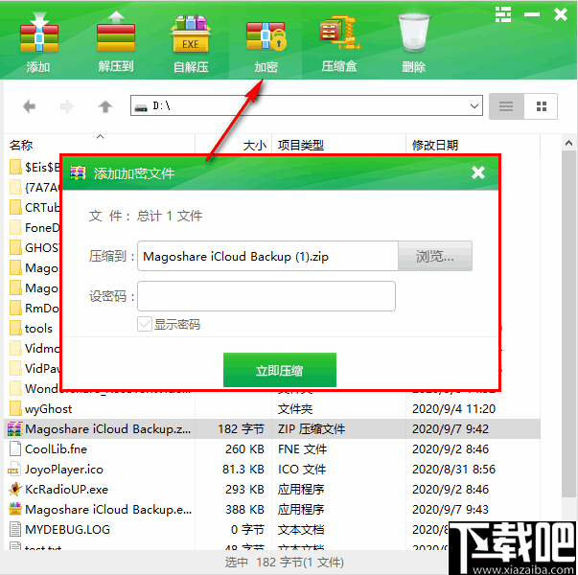Click the FoneD folder icon
The width and height of the screenshot is (578, 575).
pos(15,227)
